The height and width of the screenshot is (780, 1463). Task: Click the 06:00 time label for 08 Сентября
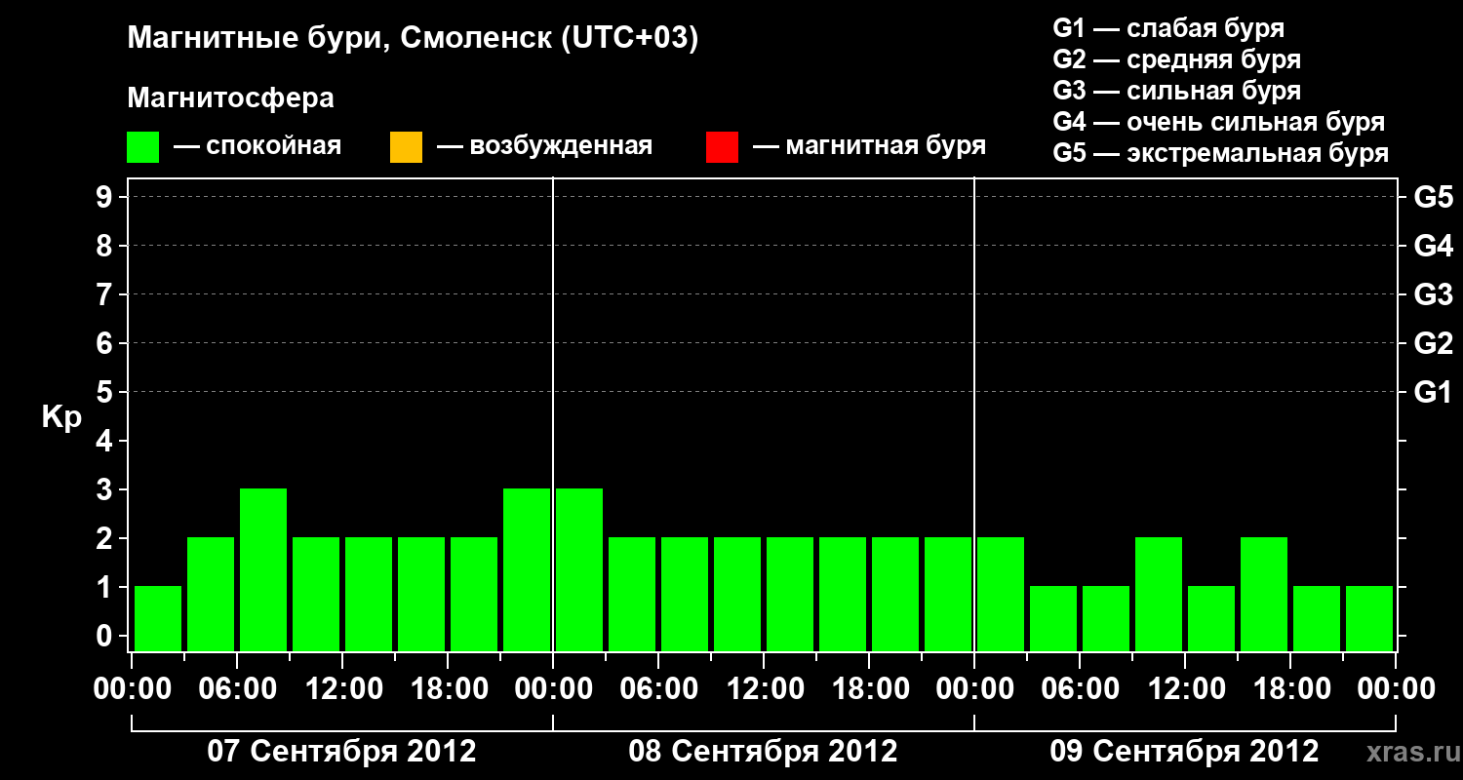click(659, 689)
